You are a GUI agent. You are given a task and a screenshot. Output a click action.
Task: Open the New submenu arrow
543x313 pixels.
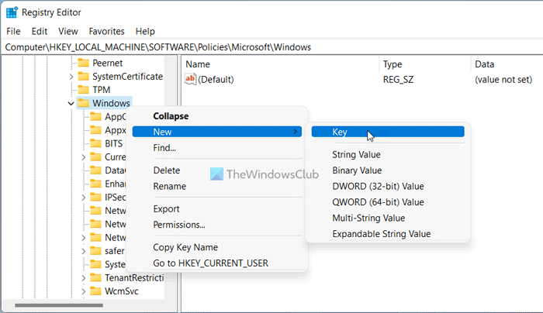pyautogui.click(x=295, y=132)
